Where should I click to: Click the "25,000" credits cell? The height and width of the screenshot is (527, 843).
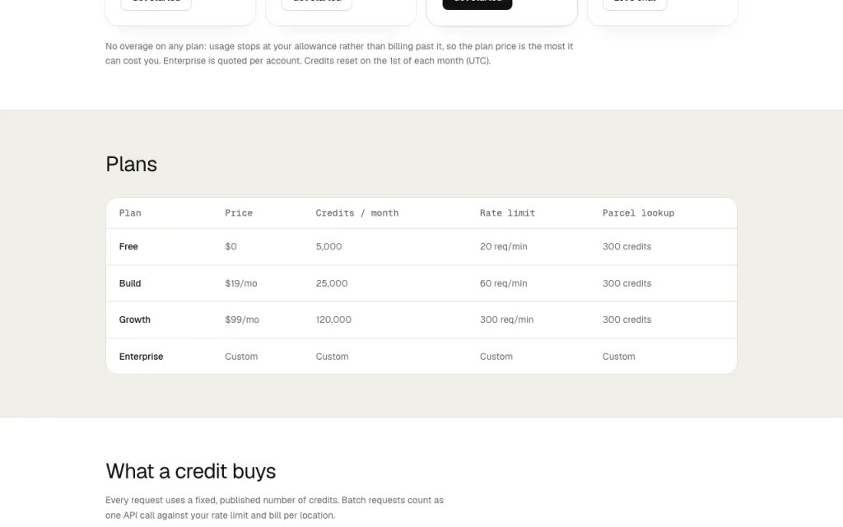click(x=332, y=283)
